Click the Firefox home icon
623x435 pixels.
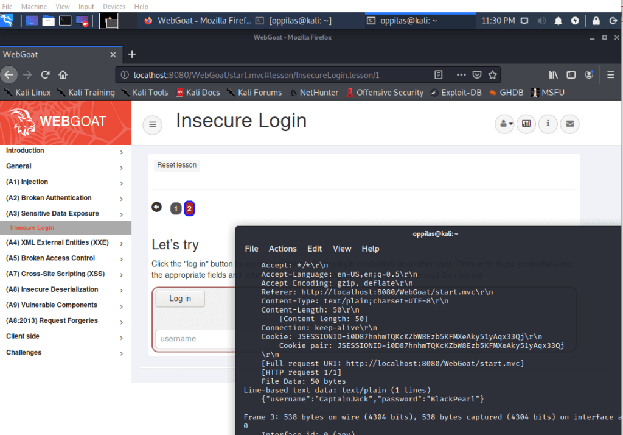(x=63, y=75)
